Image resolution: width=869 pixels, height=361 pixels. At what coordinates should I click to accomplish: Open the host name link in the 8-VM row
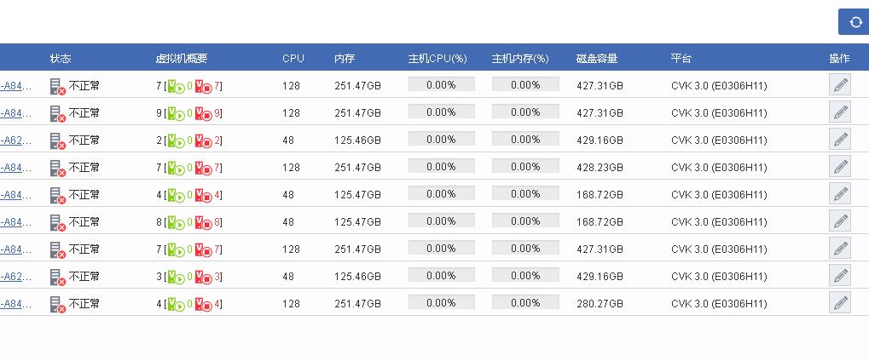tap(16, 221)
